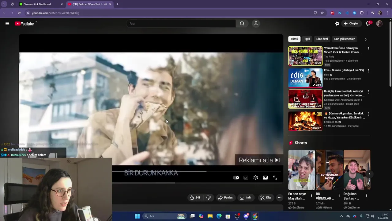Open the YouTube hamburger guide menu
Screen dimensions: 392x221
click(x=7, y=24)
